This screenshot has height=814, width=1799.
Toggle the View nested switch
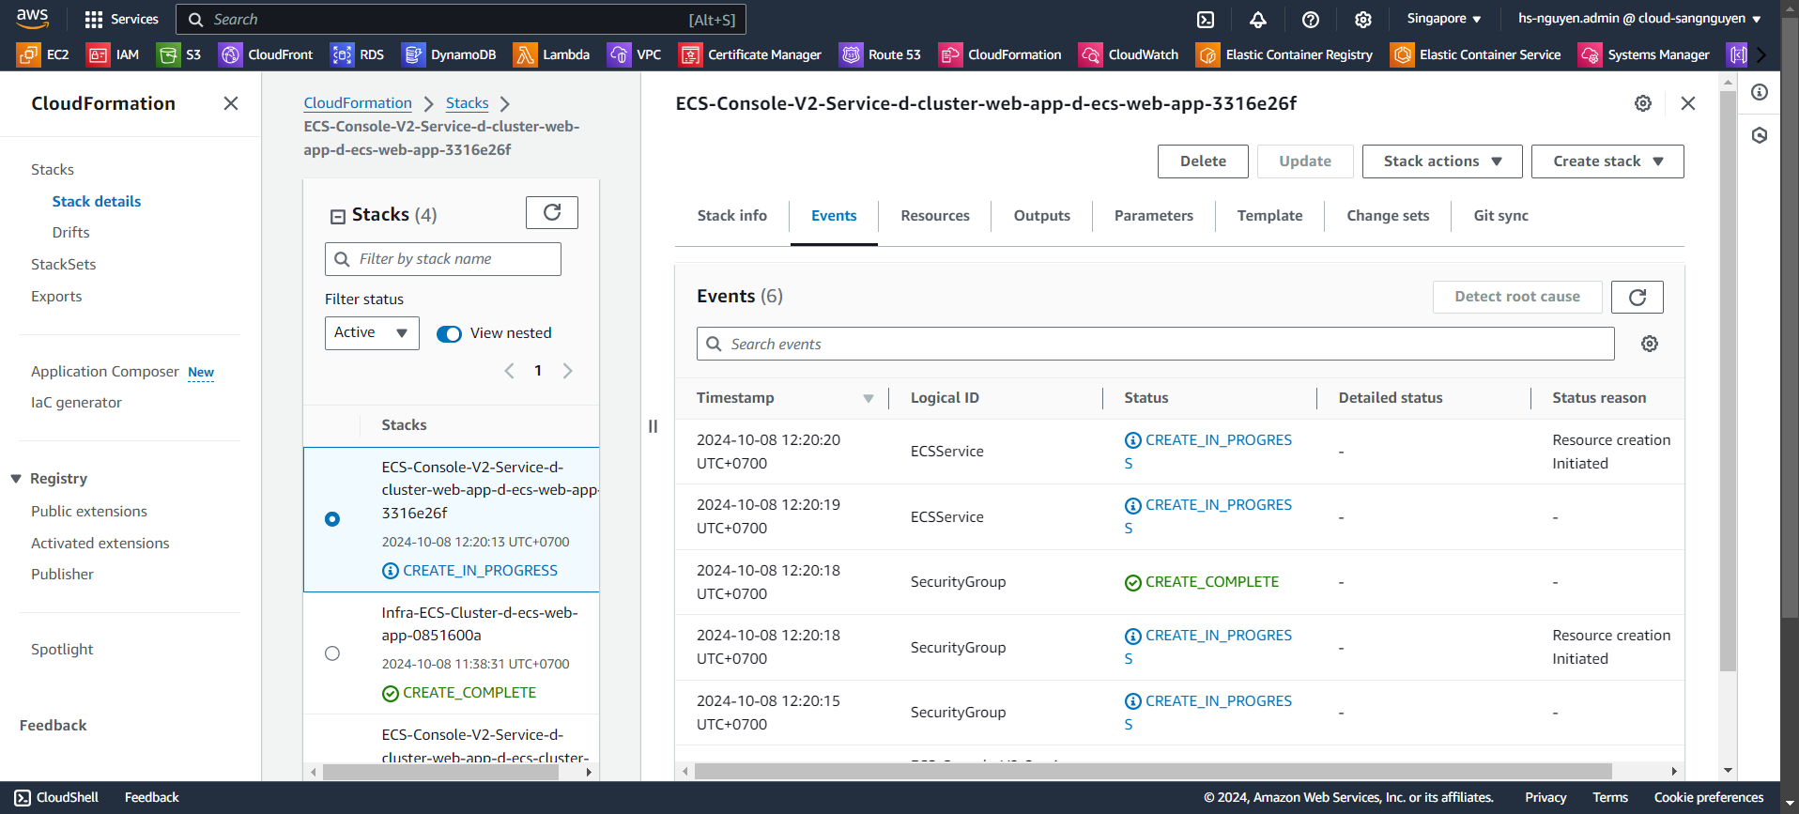[450, 334]
